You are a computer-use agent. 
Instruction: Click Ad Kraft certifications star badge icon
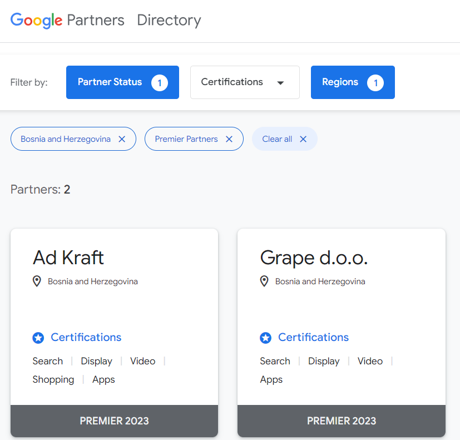pos(38,338)
